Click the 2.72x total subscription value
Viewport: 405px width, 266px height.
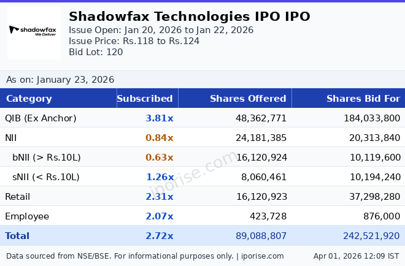point(159,236)
